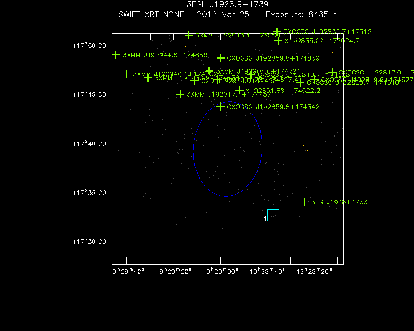Click the cross marker of 3XMM J192944.6+174858
This screenshot has height=331, width=414.
pyautogui.click(x=116, y=55)
